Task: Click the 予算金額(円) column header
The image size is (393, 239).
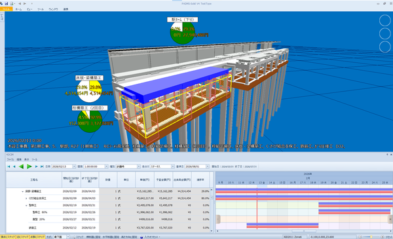Action: (x=163, y=179)
